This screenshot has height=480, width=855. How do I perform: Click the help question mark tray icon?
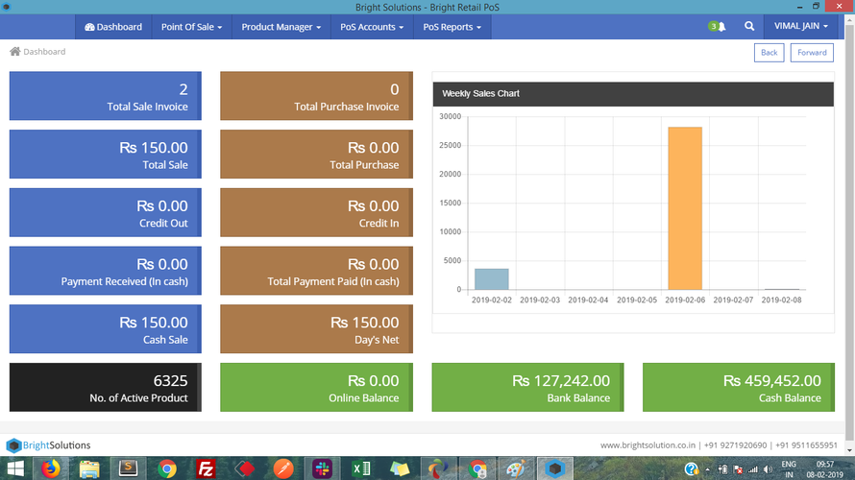[691, 469]
